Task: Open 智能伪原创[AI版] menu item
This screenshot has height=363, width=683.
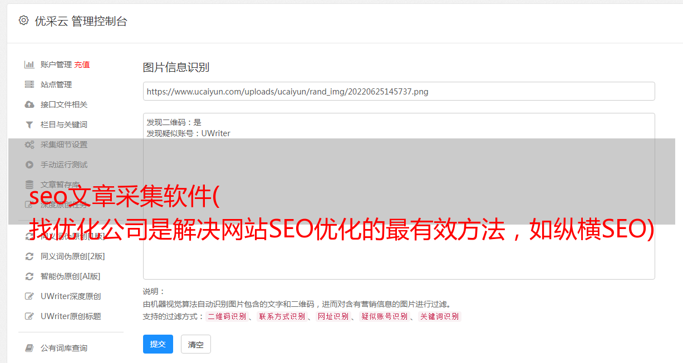Action: [x=71, y=276]
